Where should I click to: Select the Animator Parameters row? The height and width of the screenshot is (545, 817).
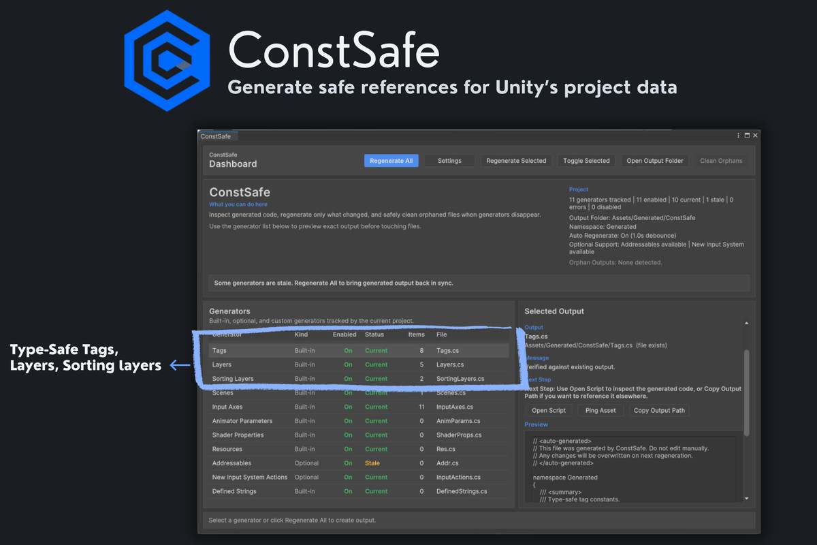pyautogui.click(x=359, y=421)
